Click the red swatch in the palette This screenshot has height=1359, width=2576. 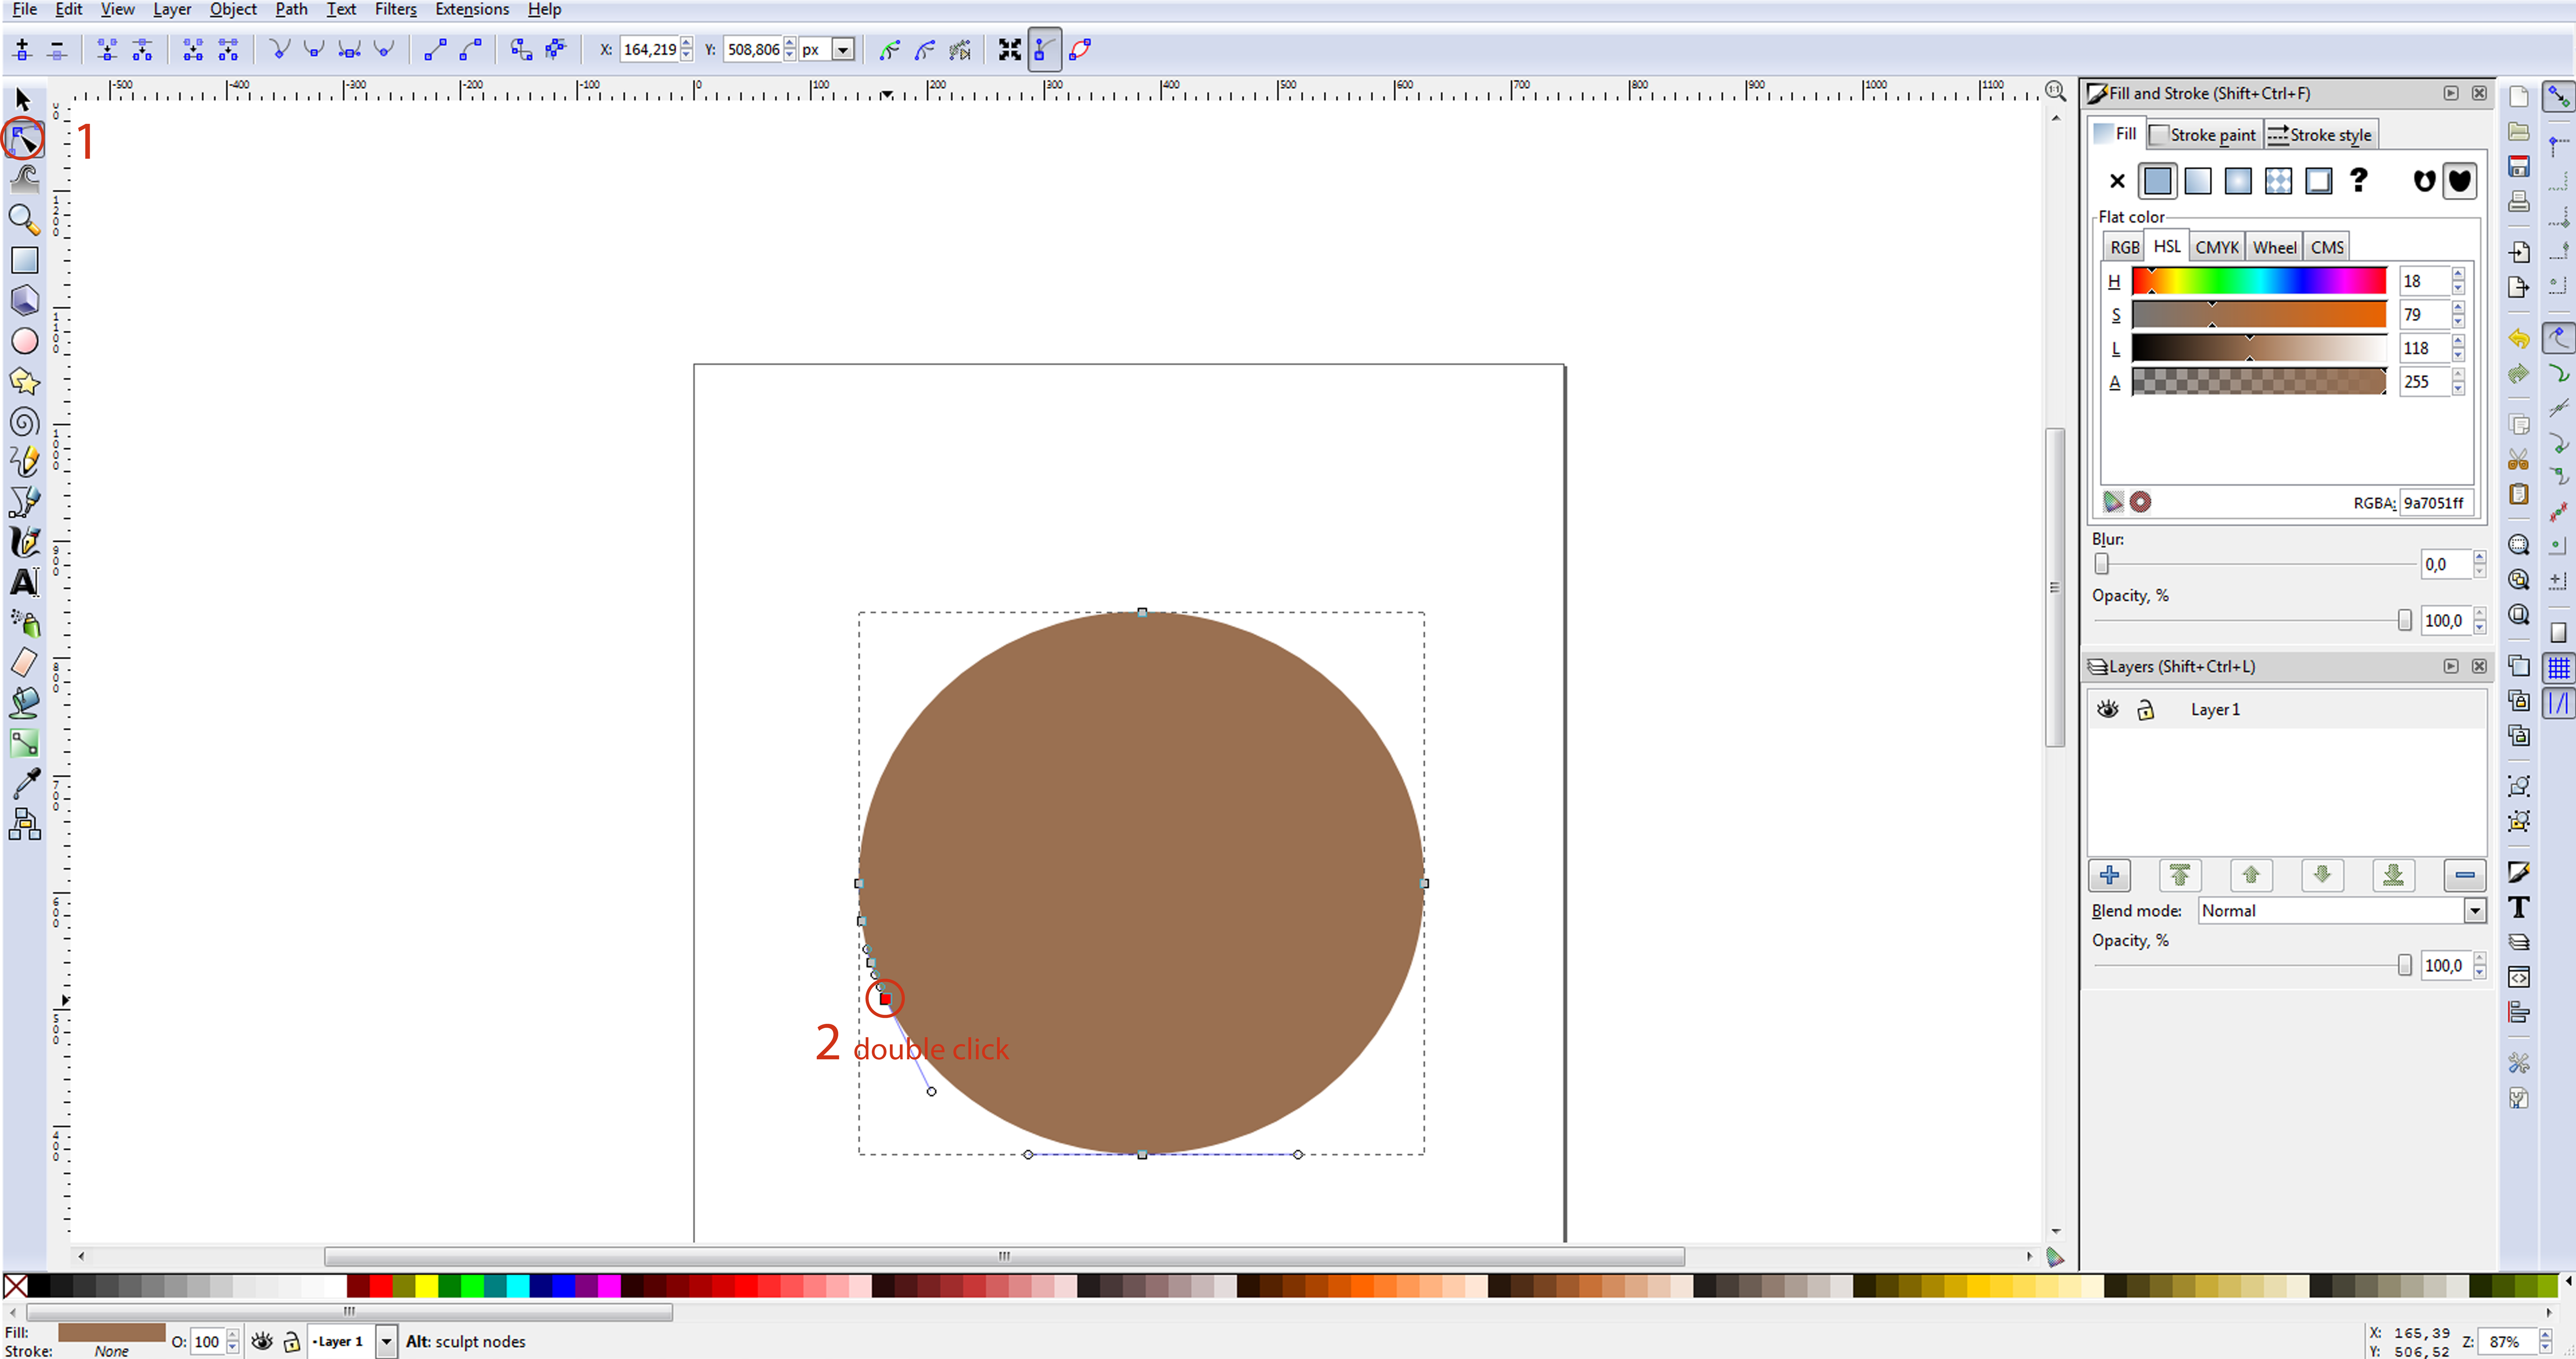pyautogui.click(x=381, y=1286)
